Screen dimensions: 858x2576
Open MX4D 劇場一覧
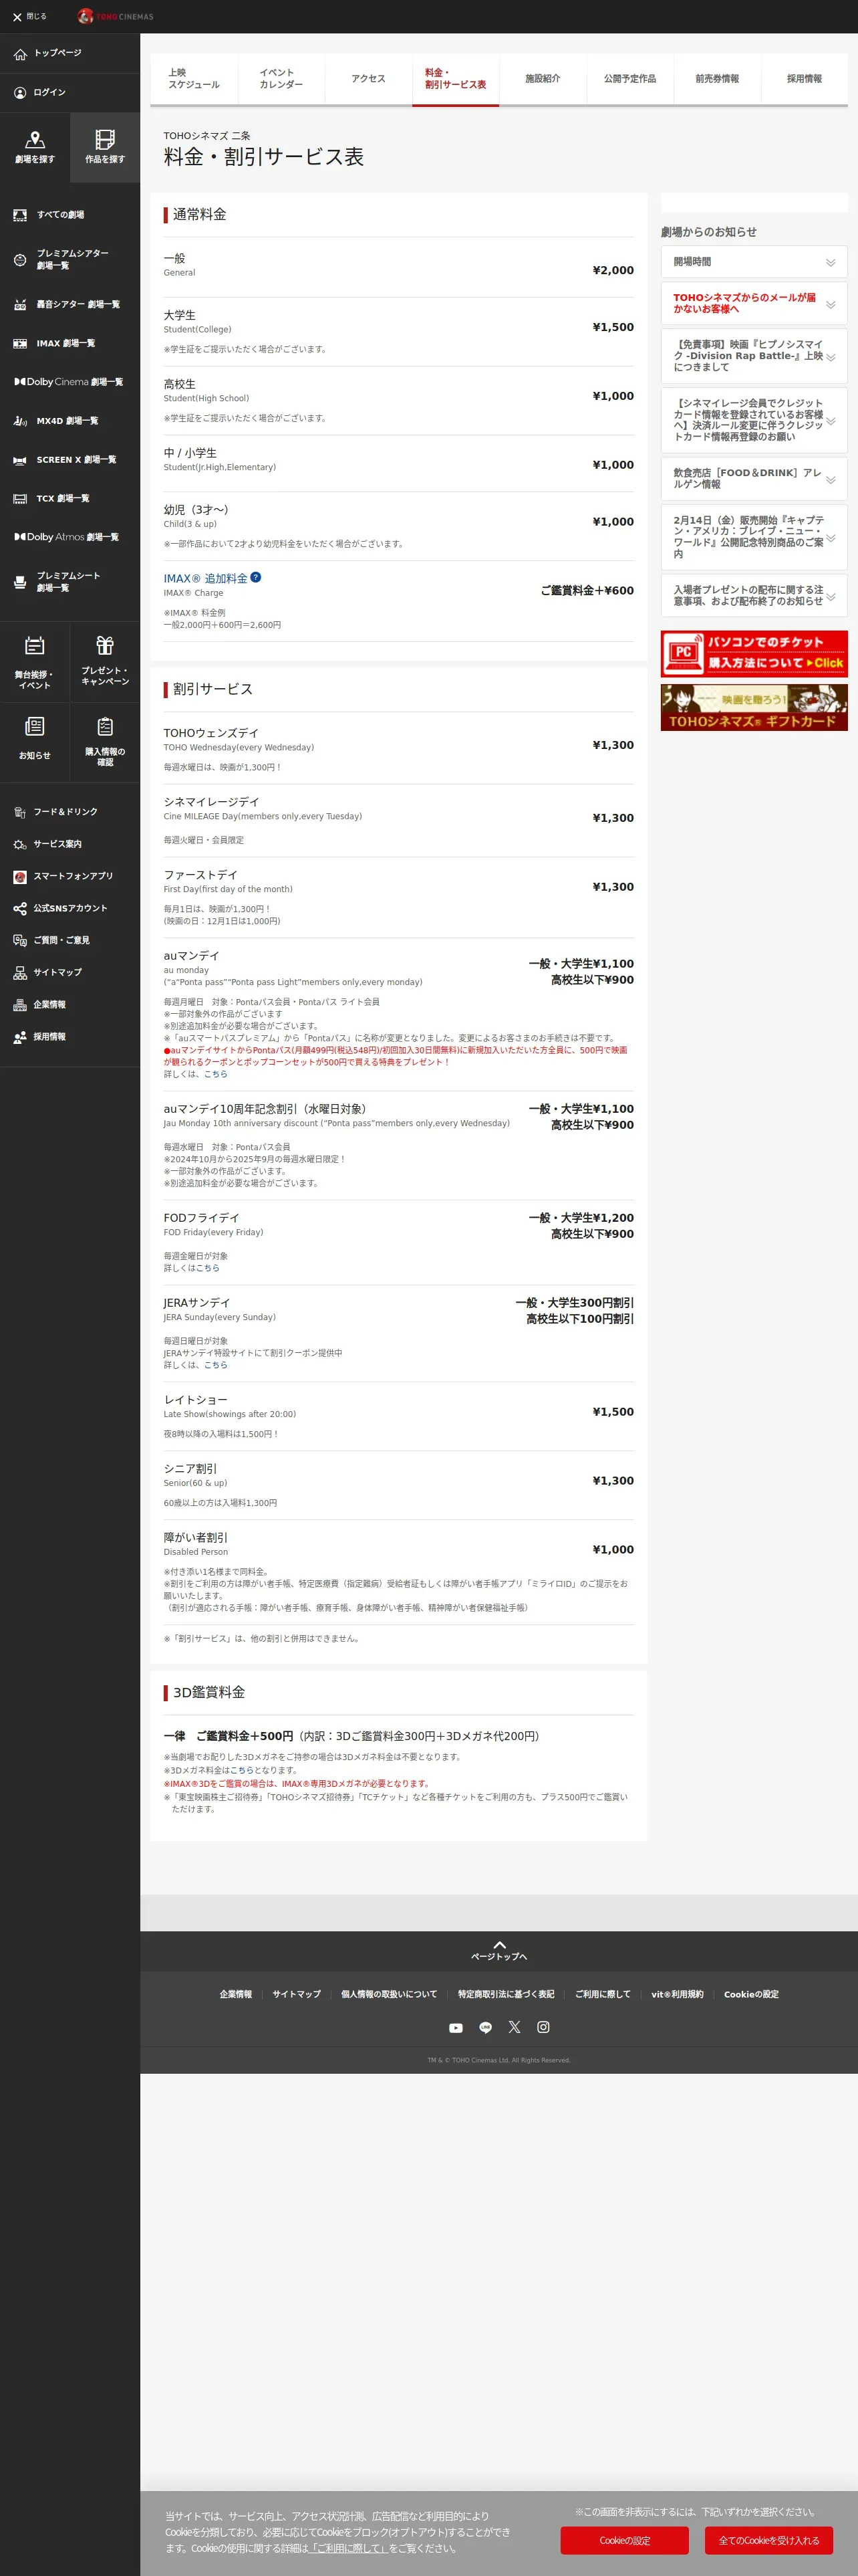(70, 421)
